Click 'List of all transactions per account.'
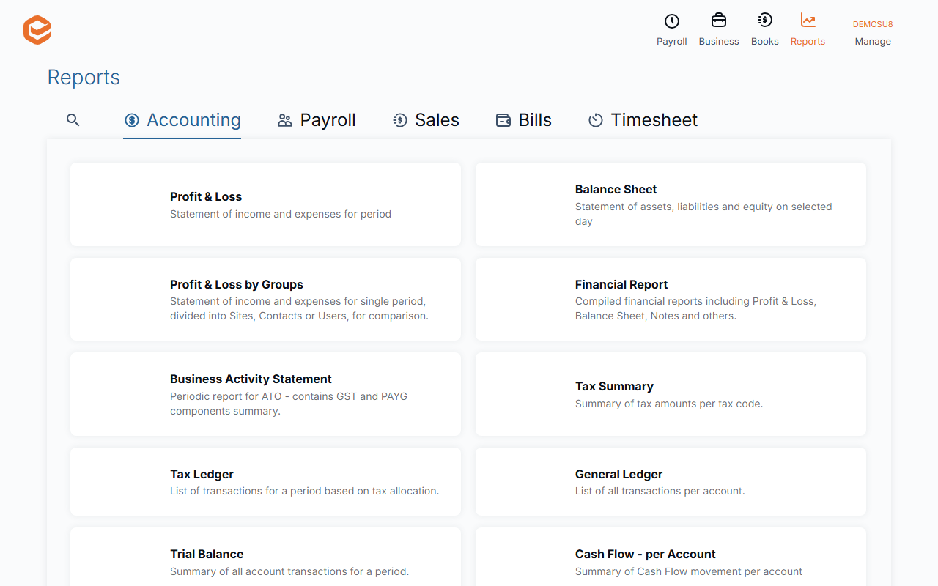Screen dimensions: 938x586 660,491
